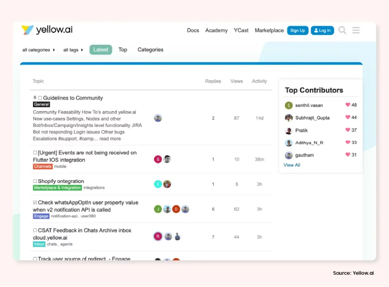
Task: Click orange D avatar in whatsAppOptIn row
Action: pos(176,209)
